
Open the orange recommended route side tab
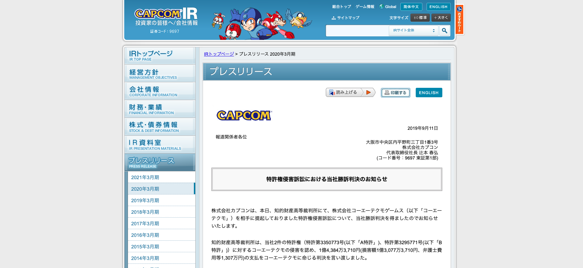[459, 19]
